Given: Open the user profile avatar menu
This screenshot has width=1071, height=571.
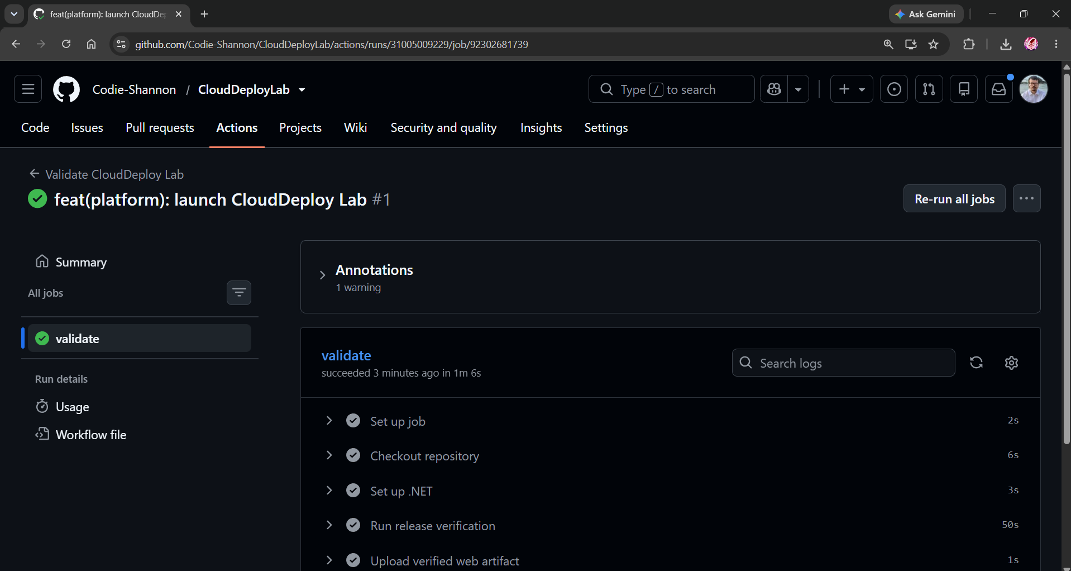Looking at the screenshot, I should [x=1034, y=89].
